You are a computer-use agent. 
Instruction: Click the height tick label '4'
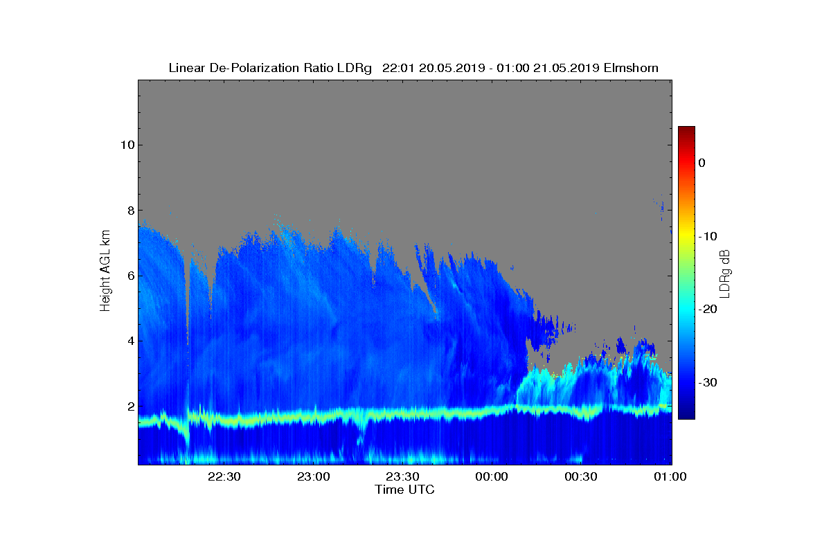click(129, 341)
